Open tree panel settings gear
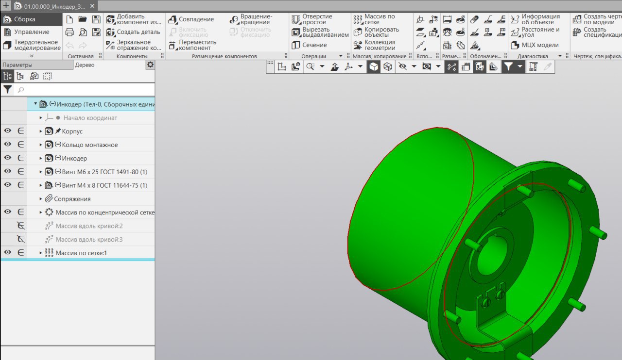The height and width of the screenshot is (360, 622). (x=150, y=65)
